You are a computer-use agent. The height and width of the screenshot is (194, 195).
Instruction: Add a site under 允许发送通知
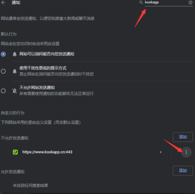[x=183, y=171]
